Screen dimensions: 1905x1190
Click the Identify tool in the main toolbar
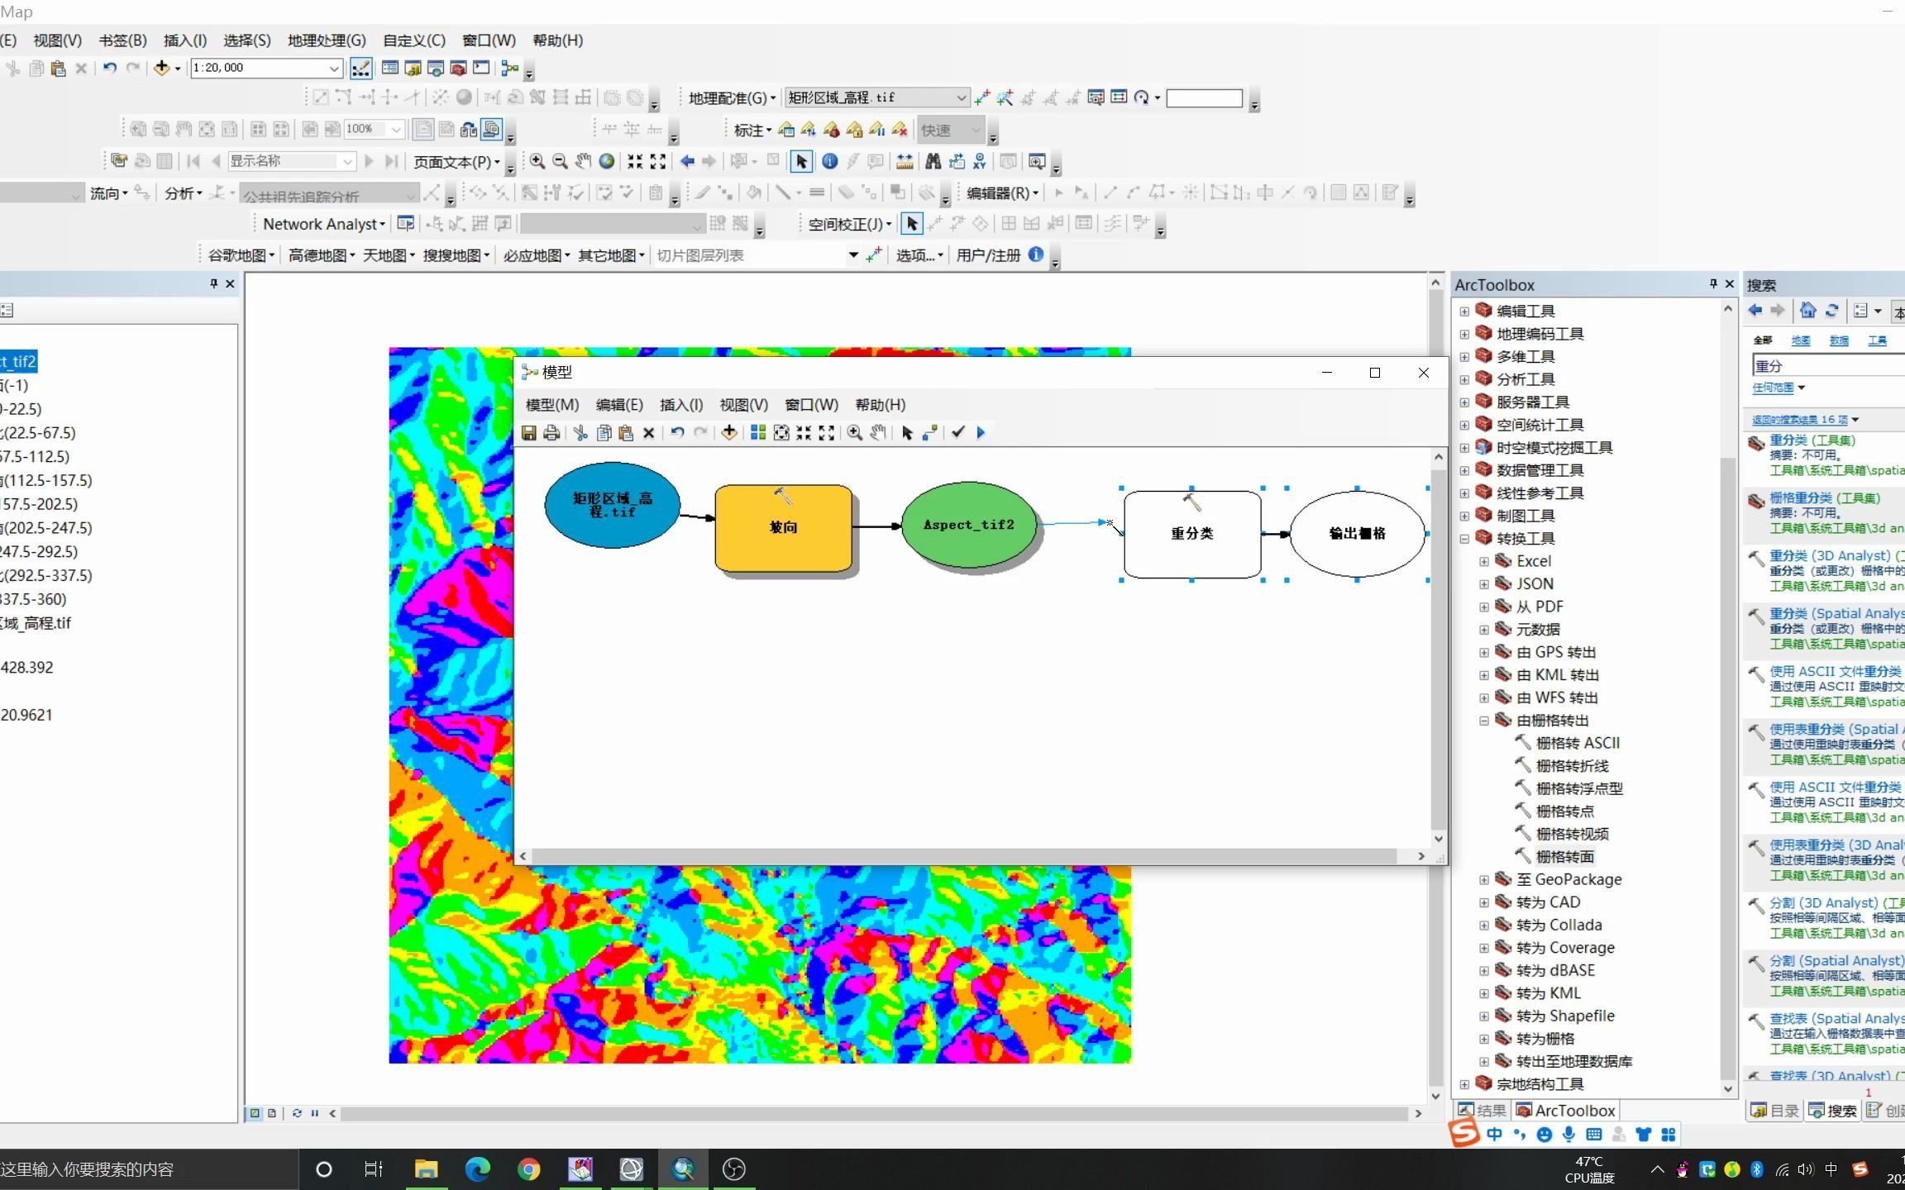pyautogui.click(x=829, y=161)
